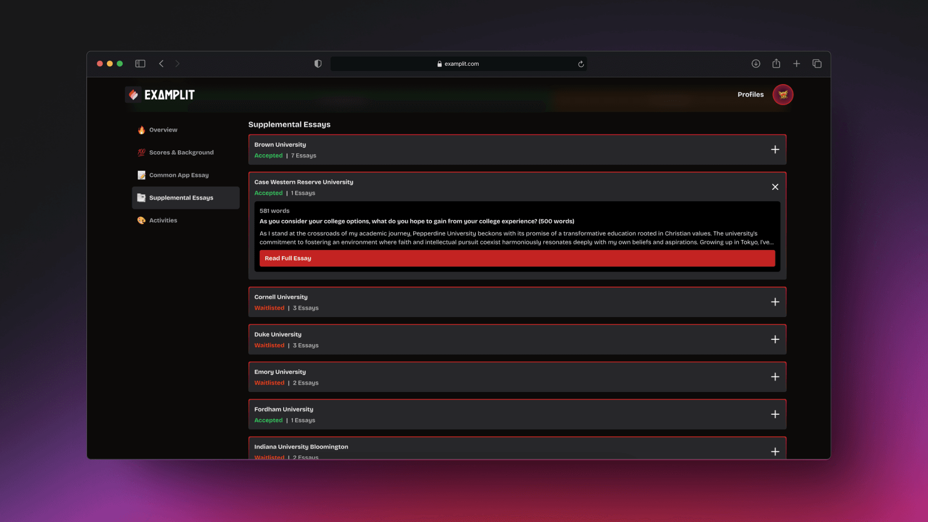Click the page reload control
Viewport: 928px width, 522px height.
[x=580, y=63]
